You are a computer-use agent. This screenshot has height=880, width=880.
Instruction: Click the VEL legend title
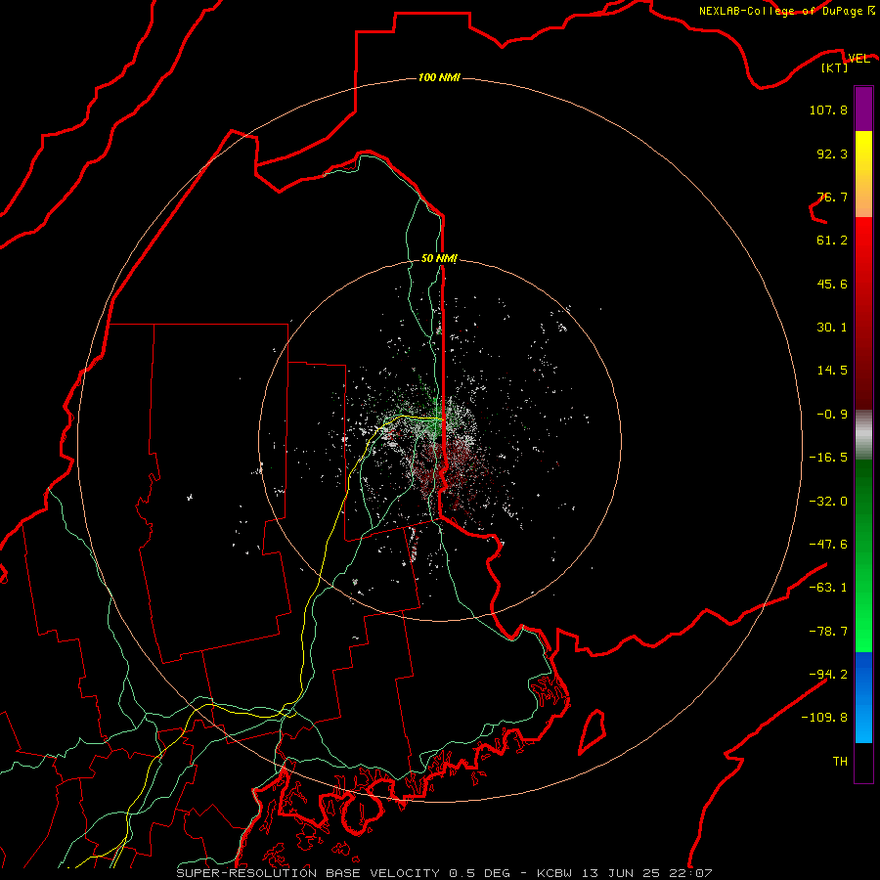coord(858,58)
